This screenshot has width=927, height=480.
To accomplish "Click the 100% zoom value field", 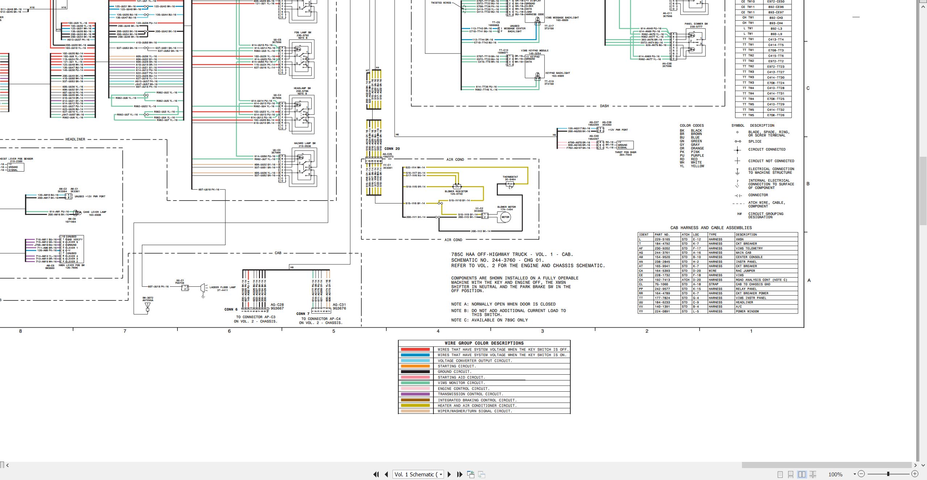I will tap(836, 474).
